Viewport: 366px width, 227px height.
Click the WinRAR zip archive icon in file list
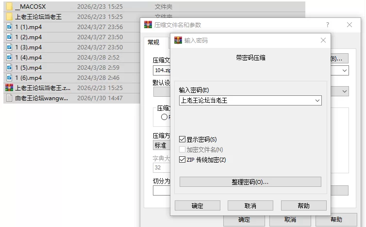click(9, 88)
